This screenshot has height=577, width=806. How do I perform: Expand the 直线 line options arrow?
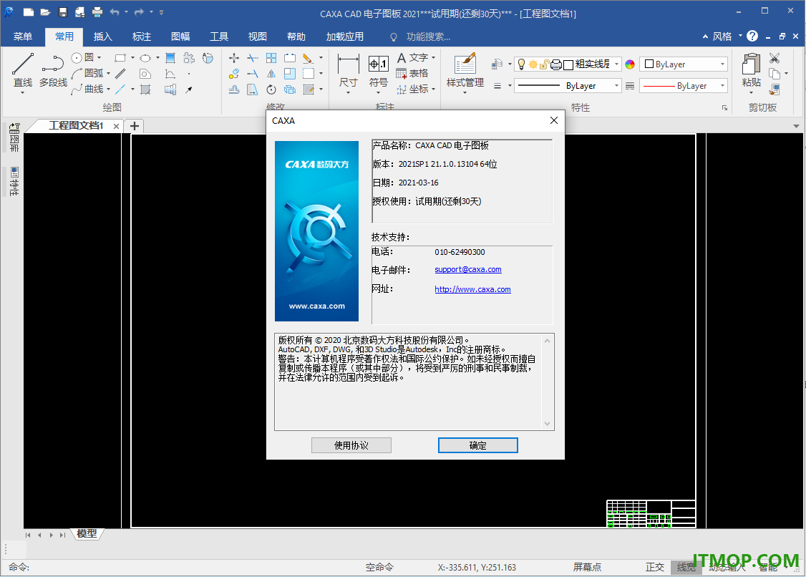coord(23,92)
